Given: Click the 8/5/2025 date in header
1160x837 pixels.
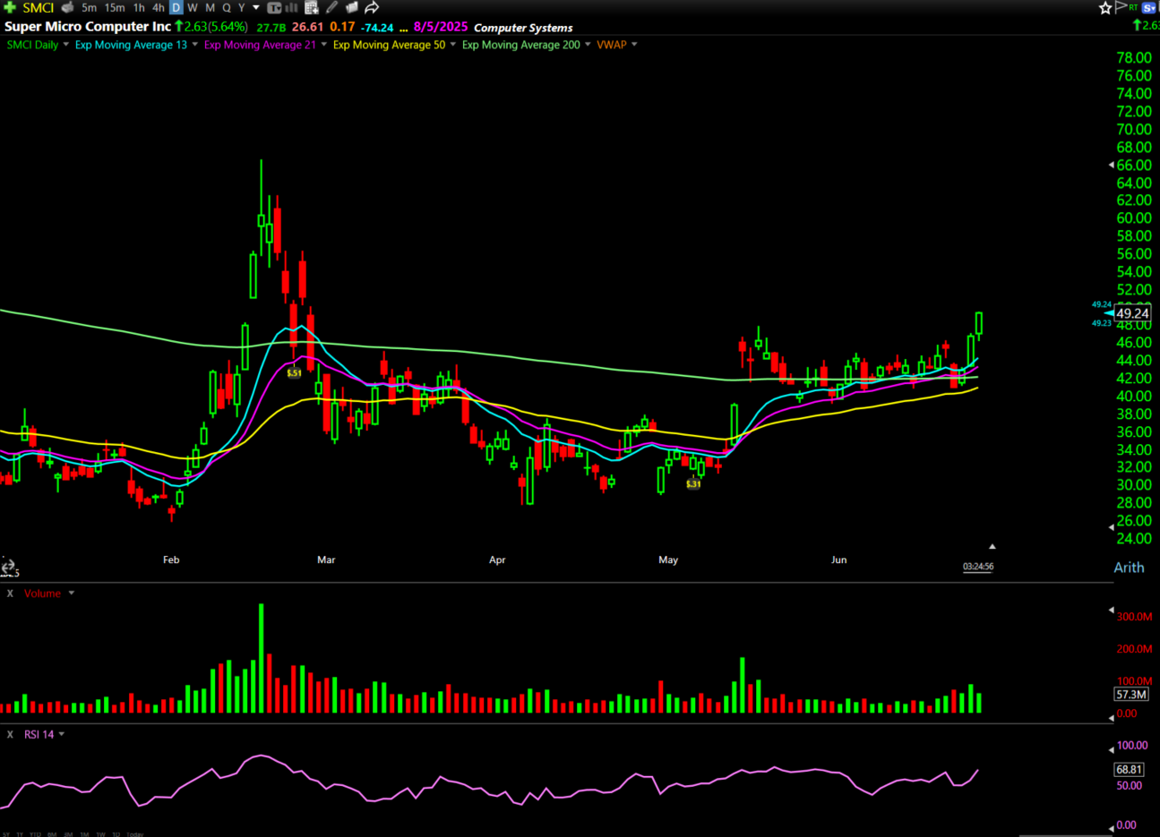Looking at the screenshot, I should pyautogui.click(x=441, y=27).
